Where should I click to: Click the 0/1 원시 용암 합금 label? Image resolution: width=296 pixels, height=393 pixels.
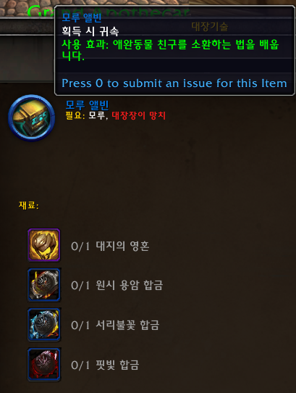tap(117, 286)
